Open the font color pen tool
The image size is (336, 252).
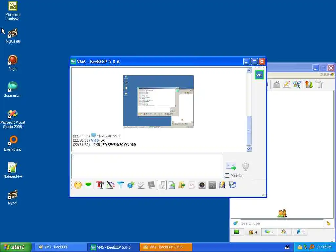pos(110,185)
